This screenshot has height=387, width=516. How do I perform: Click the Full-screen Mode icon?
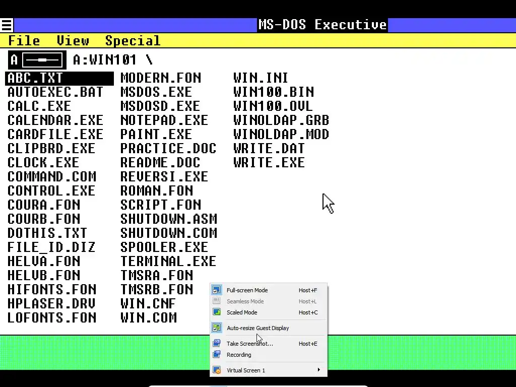(x=217, y=290)
